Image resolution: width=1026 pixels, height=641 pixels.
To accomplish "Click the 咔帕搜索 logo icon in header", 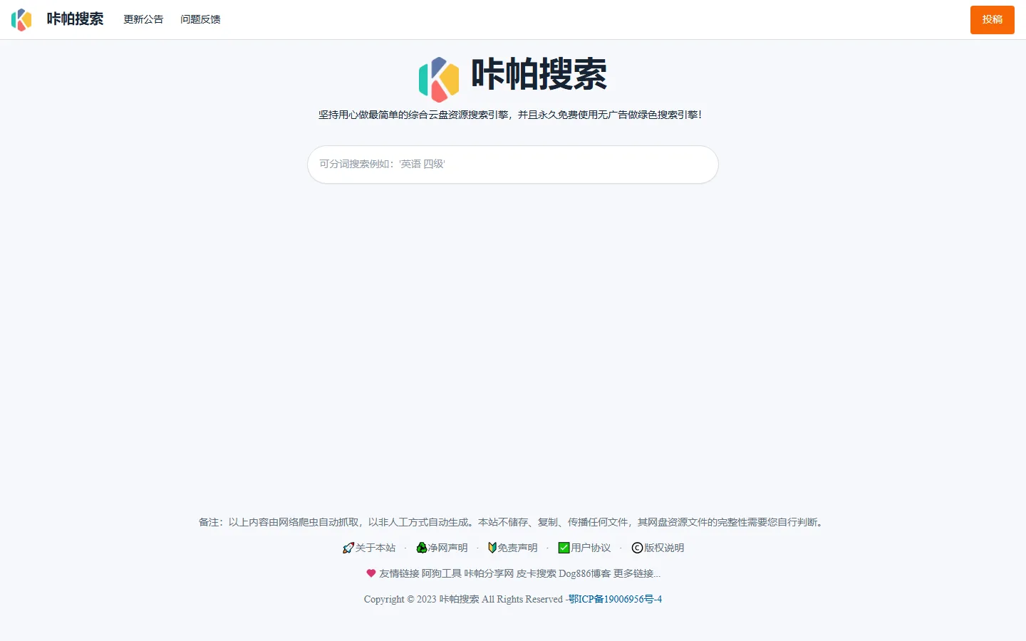I will 21,19.
